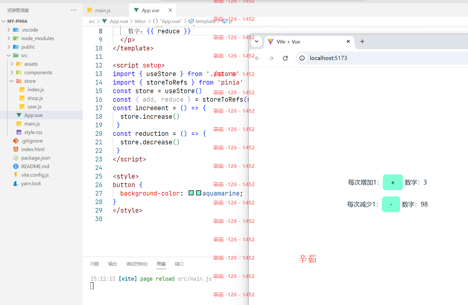Screen dimensions: 468x305
Task: Click the store folder icon
Action: click(x=19, y=81)
